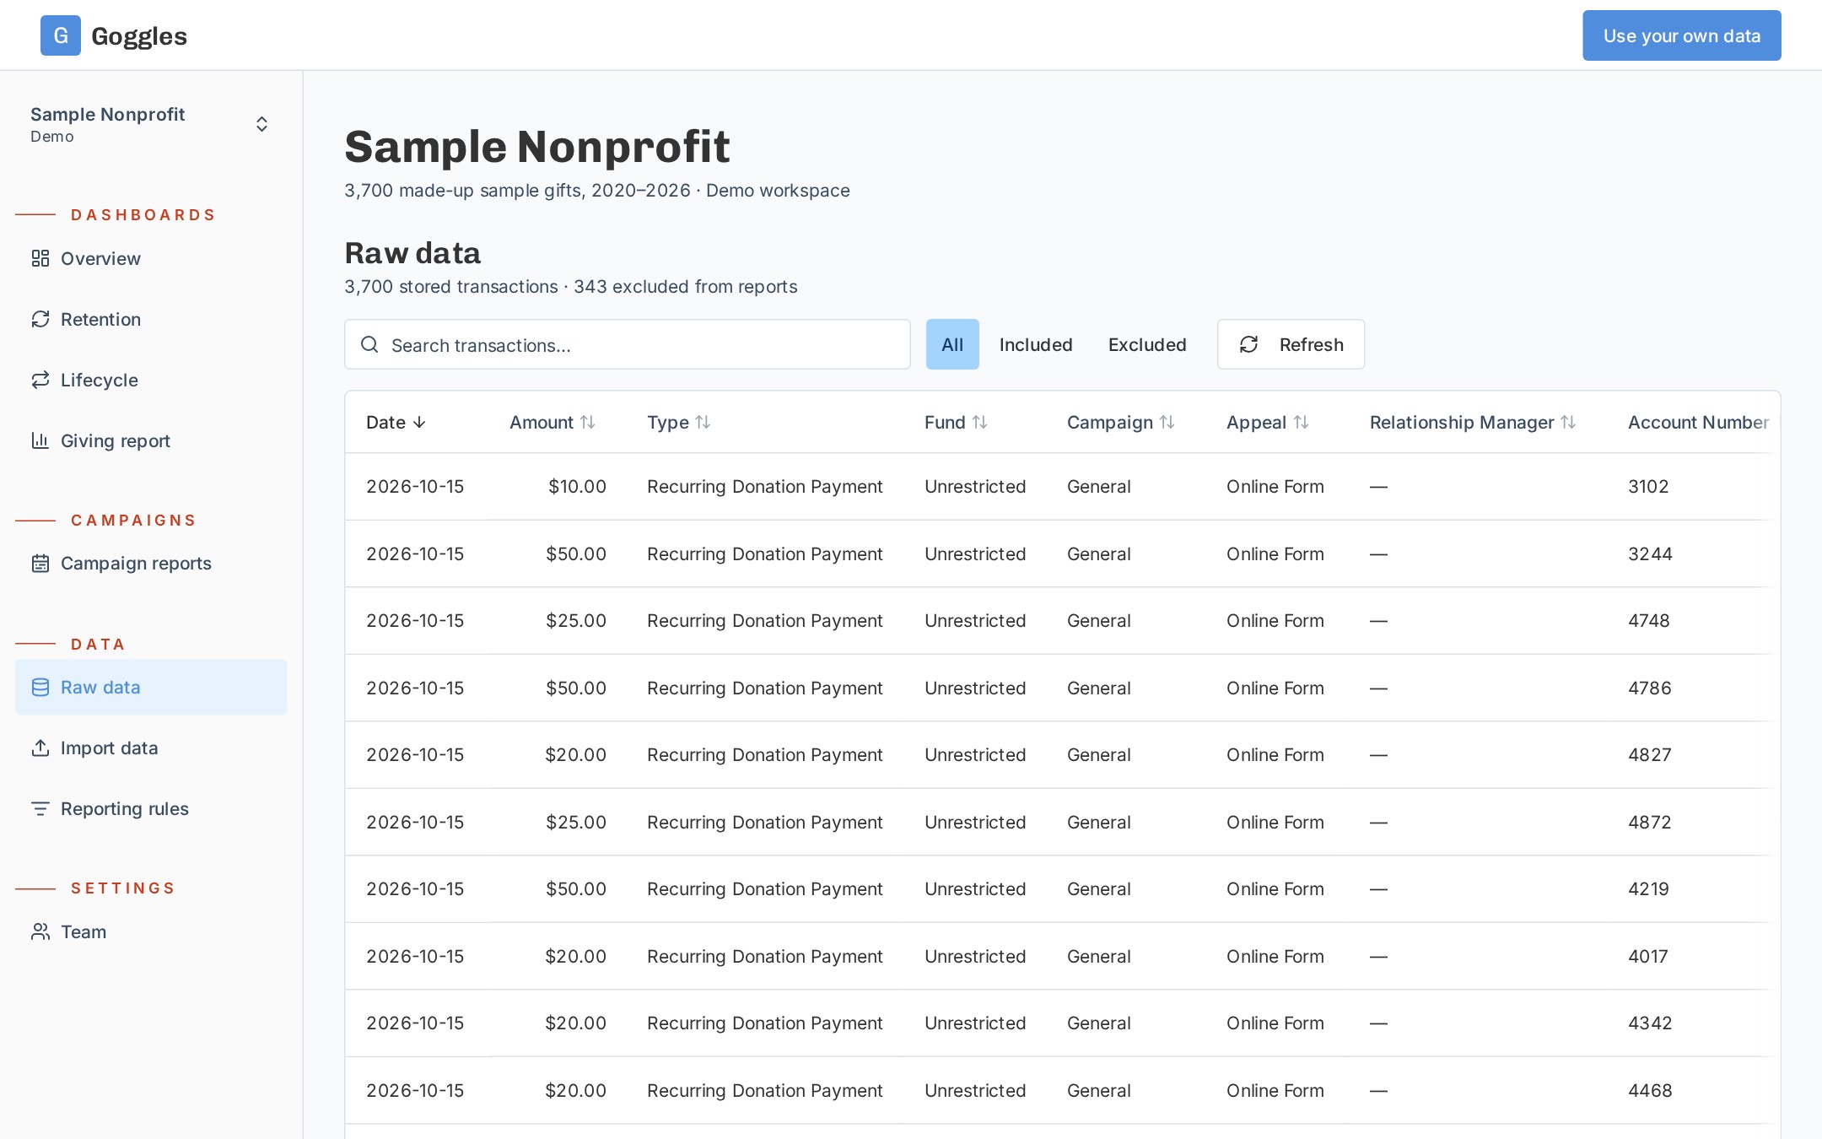This screenshot has width=1822, height=1139.
Task: Click the Giving report bar chart icon
Action: 40,440
